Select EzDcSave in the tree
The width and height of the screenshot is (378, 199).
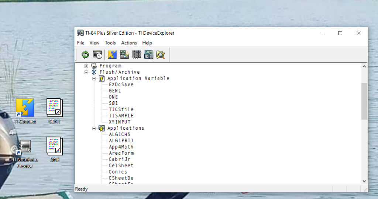[x=121, y=84]
